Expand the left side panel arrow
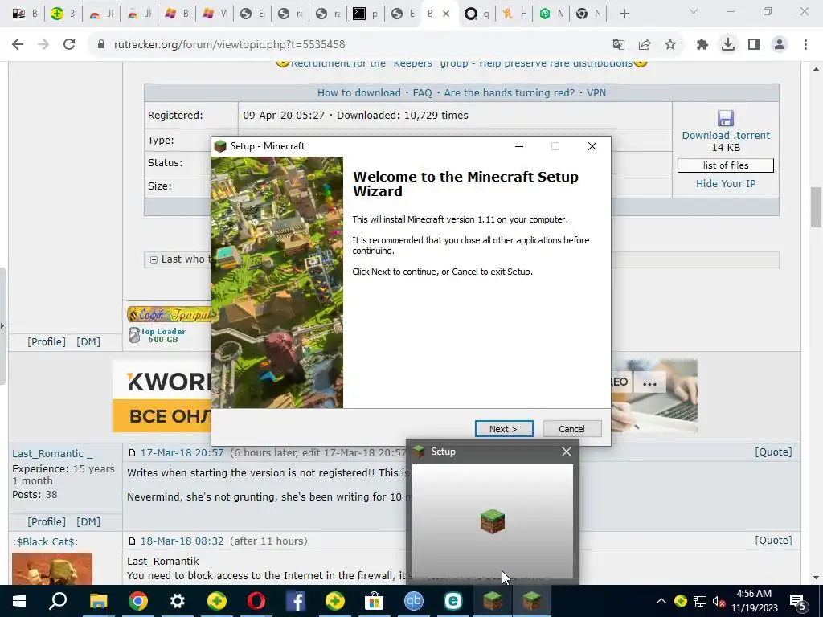Image resolution: width=823 pixels, height=617 pixels. 2,326
